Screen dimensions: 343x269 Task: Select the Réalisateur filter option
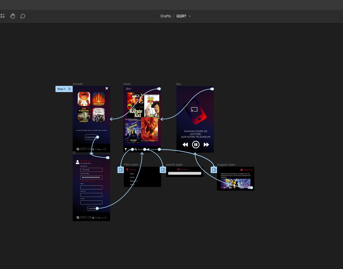[134, 181]
